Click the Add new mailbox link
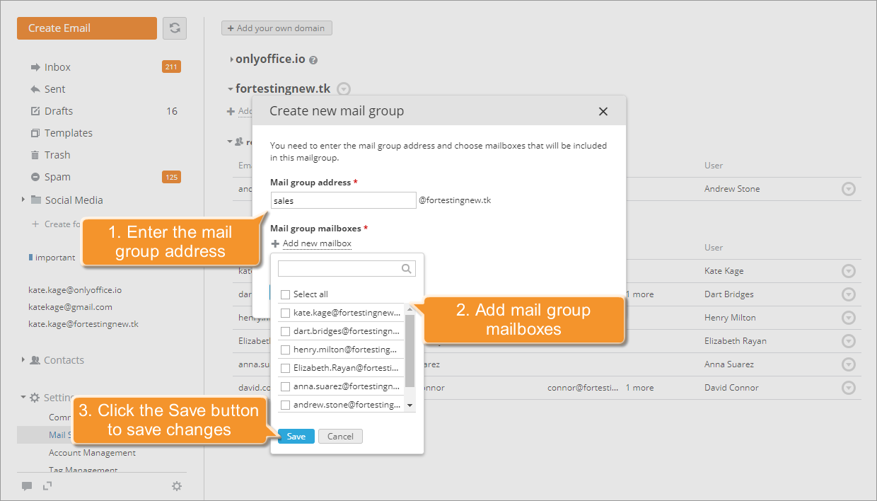Viewport: 877px width, 501px height. (x=317, y=243)
